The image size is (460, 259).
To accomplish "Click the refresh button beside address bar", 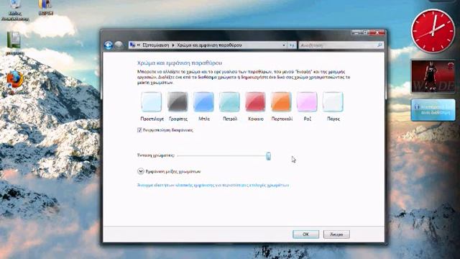I will [292, 45].
